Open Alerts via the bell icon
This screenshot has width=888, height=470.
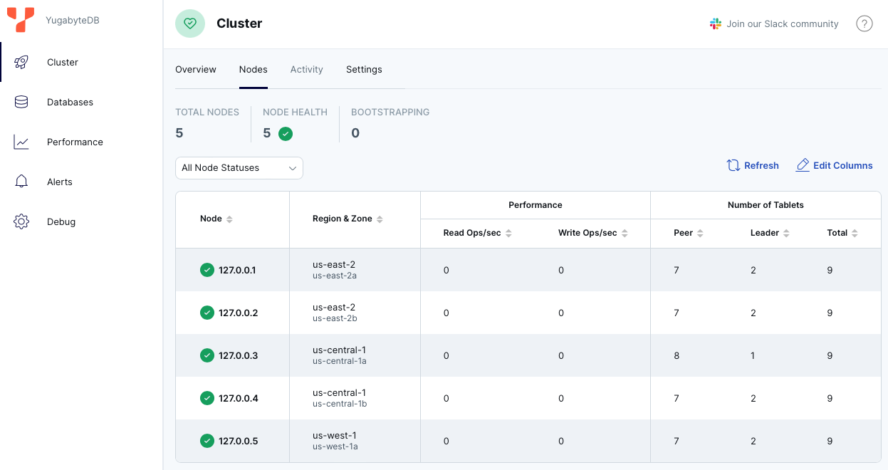pos(21,182)
